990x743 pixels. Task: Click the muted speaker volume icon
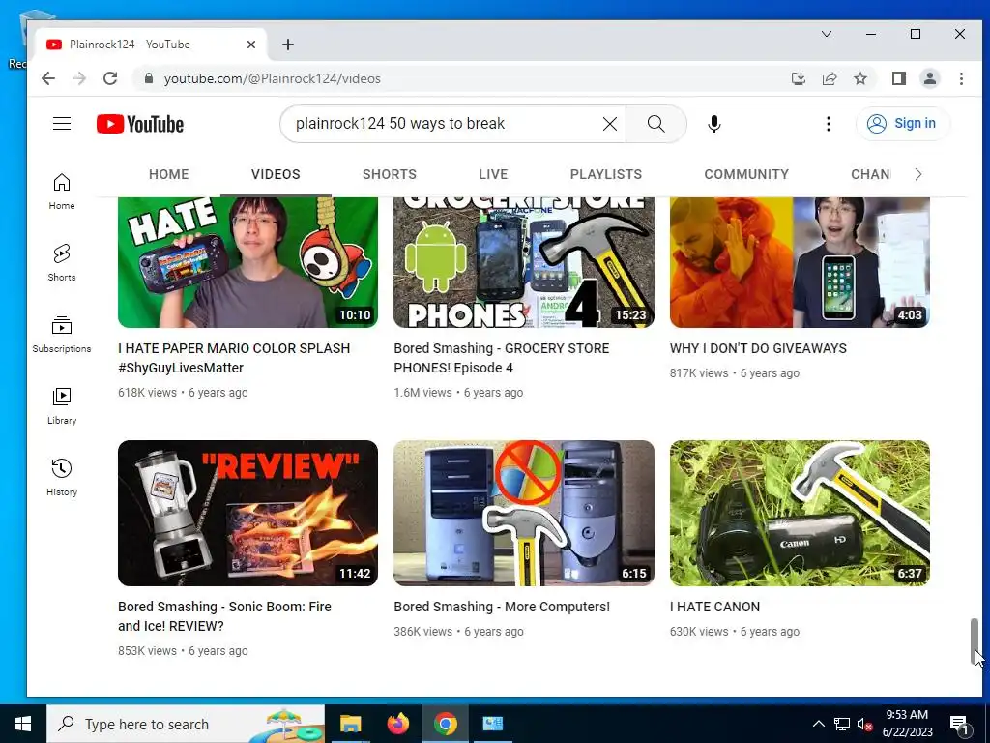coord(864,724)
